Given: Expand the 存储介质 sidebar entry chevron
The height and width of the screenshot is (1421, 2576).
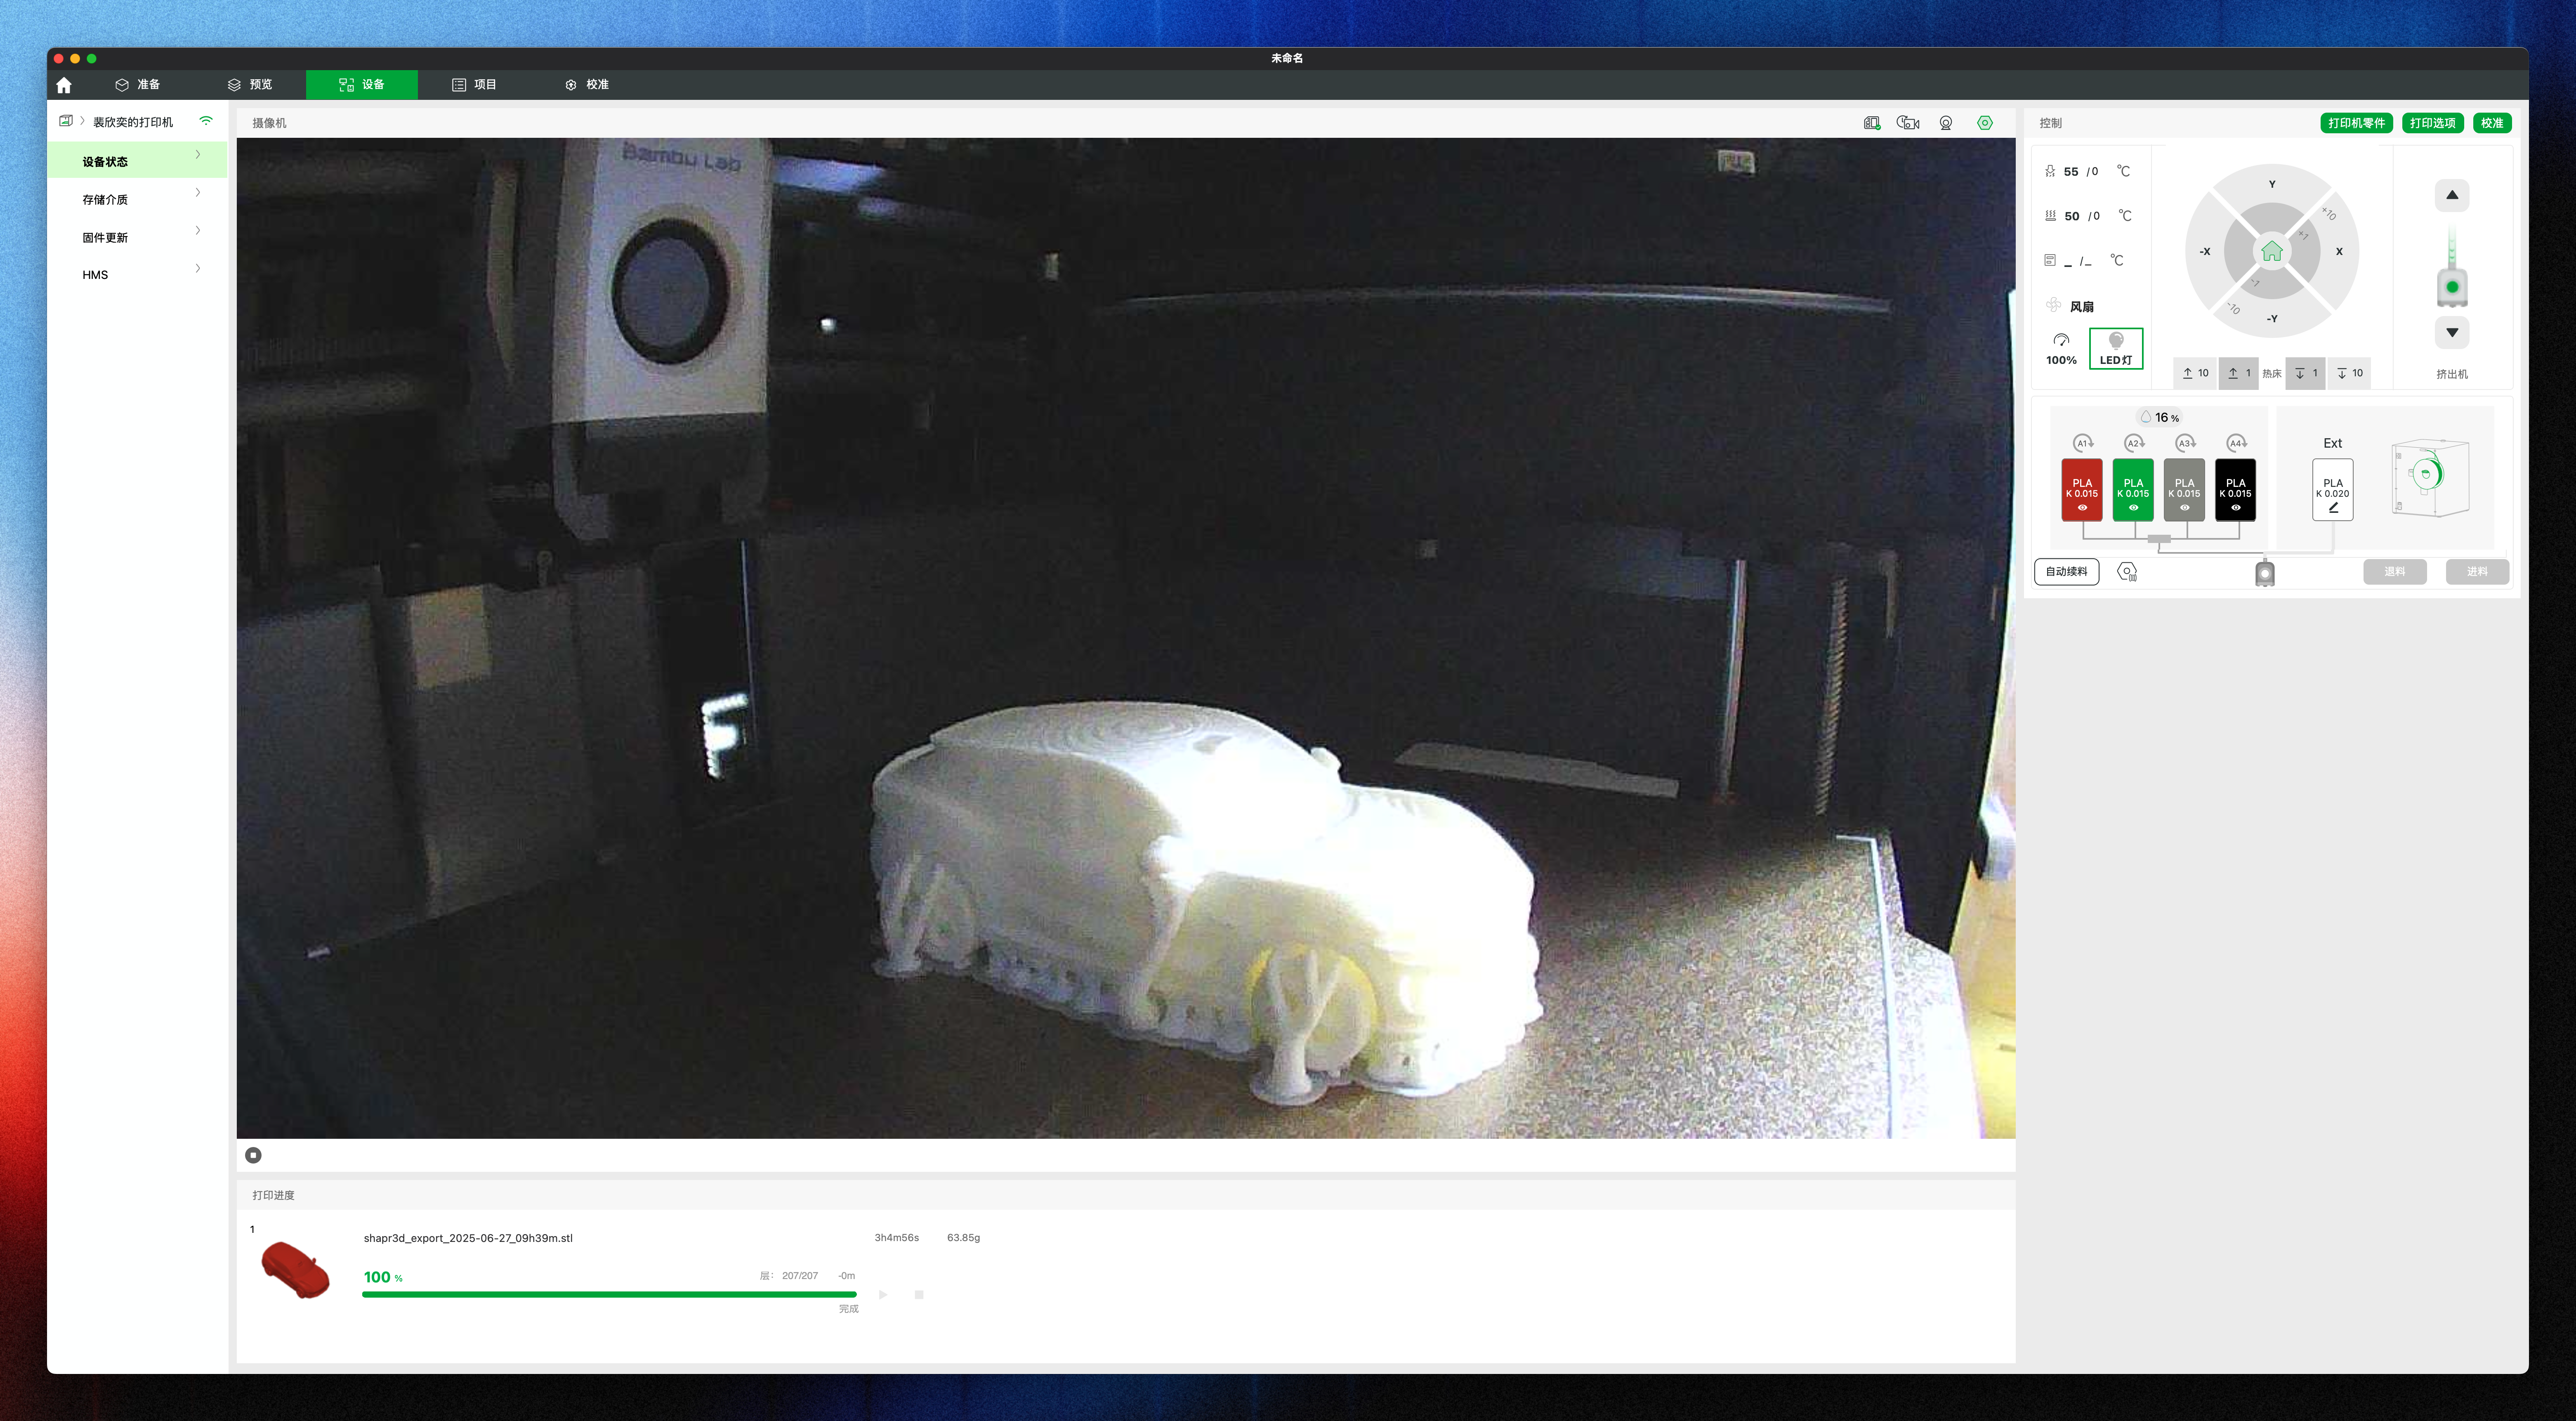Looking at the screenshot, I should 198,193.
